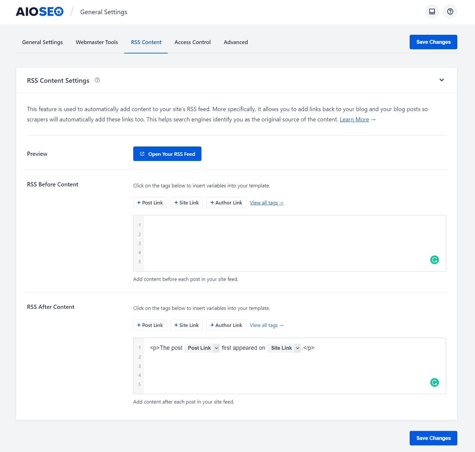Image resolution: width=475 pixels, height=452 pixels.
Task: Click Open Your RSS Feed button
Action: coord(167,154)
